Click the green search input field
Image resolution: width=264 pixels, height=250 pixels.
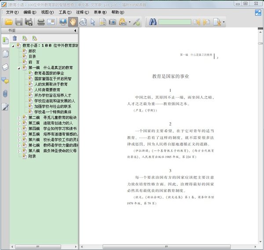point(175,22)
